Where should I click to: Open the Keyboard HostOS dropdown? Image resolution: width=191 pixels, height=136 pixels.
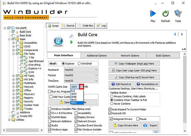coord(81,70)
